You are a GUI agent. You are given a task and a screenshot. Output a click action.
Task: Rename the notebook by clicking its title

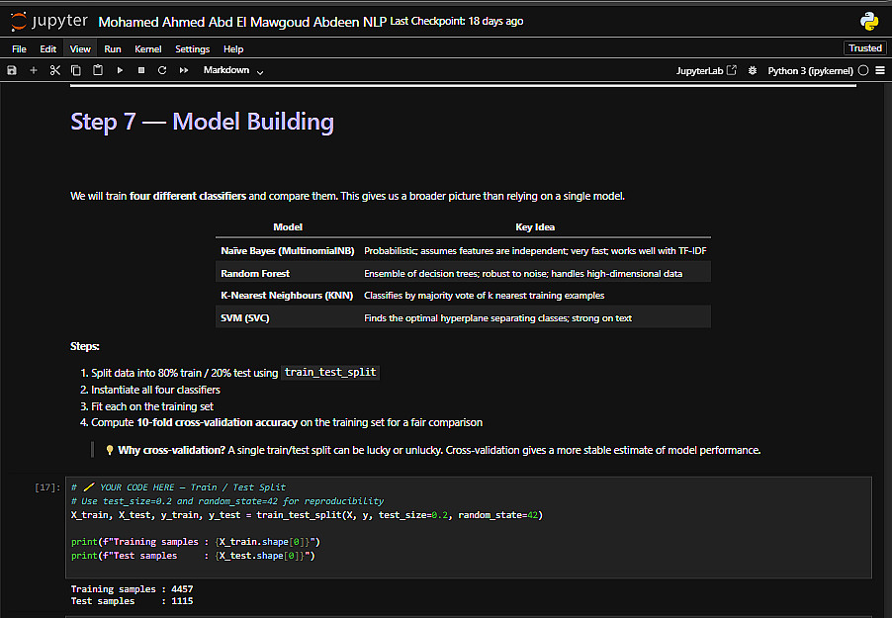[242, 21]
